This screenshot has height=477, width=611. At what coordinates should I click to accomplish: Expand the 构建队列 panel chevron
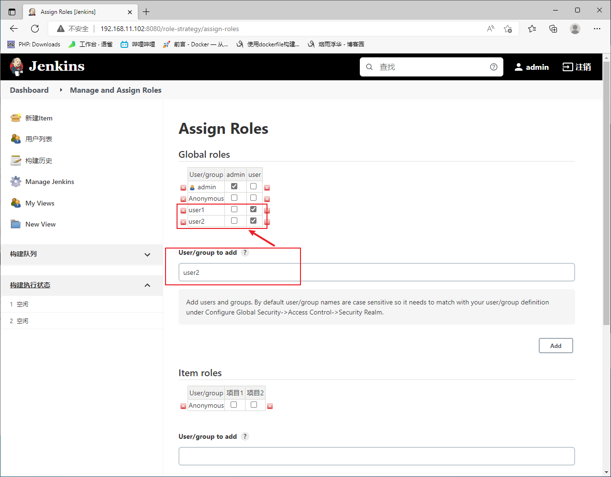tap(147, 255)
